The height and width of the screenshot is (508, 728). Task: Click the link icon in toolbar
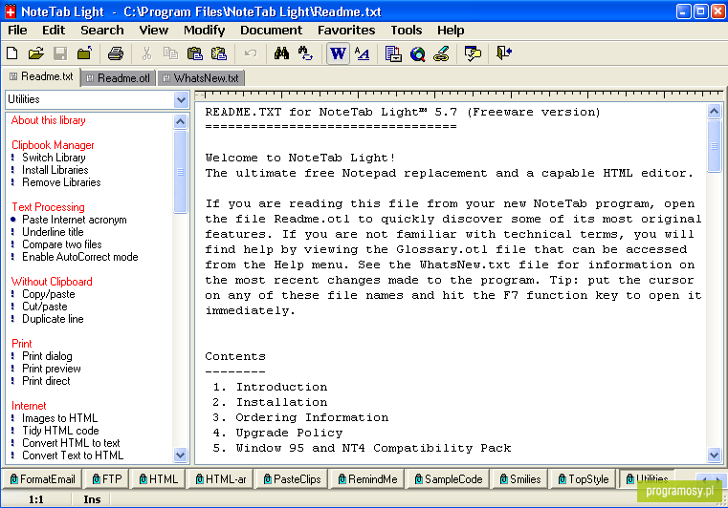pyautogui.click(x=442, y=53)
